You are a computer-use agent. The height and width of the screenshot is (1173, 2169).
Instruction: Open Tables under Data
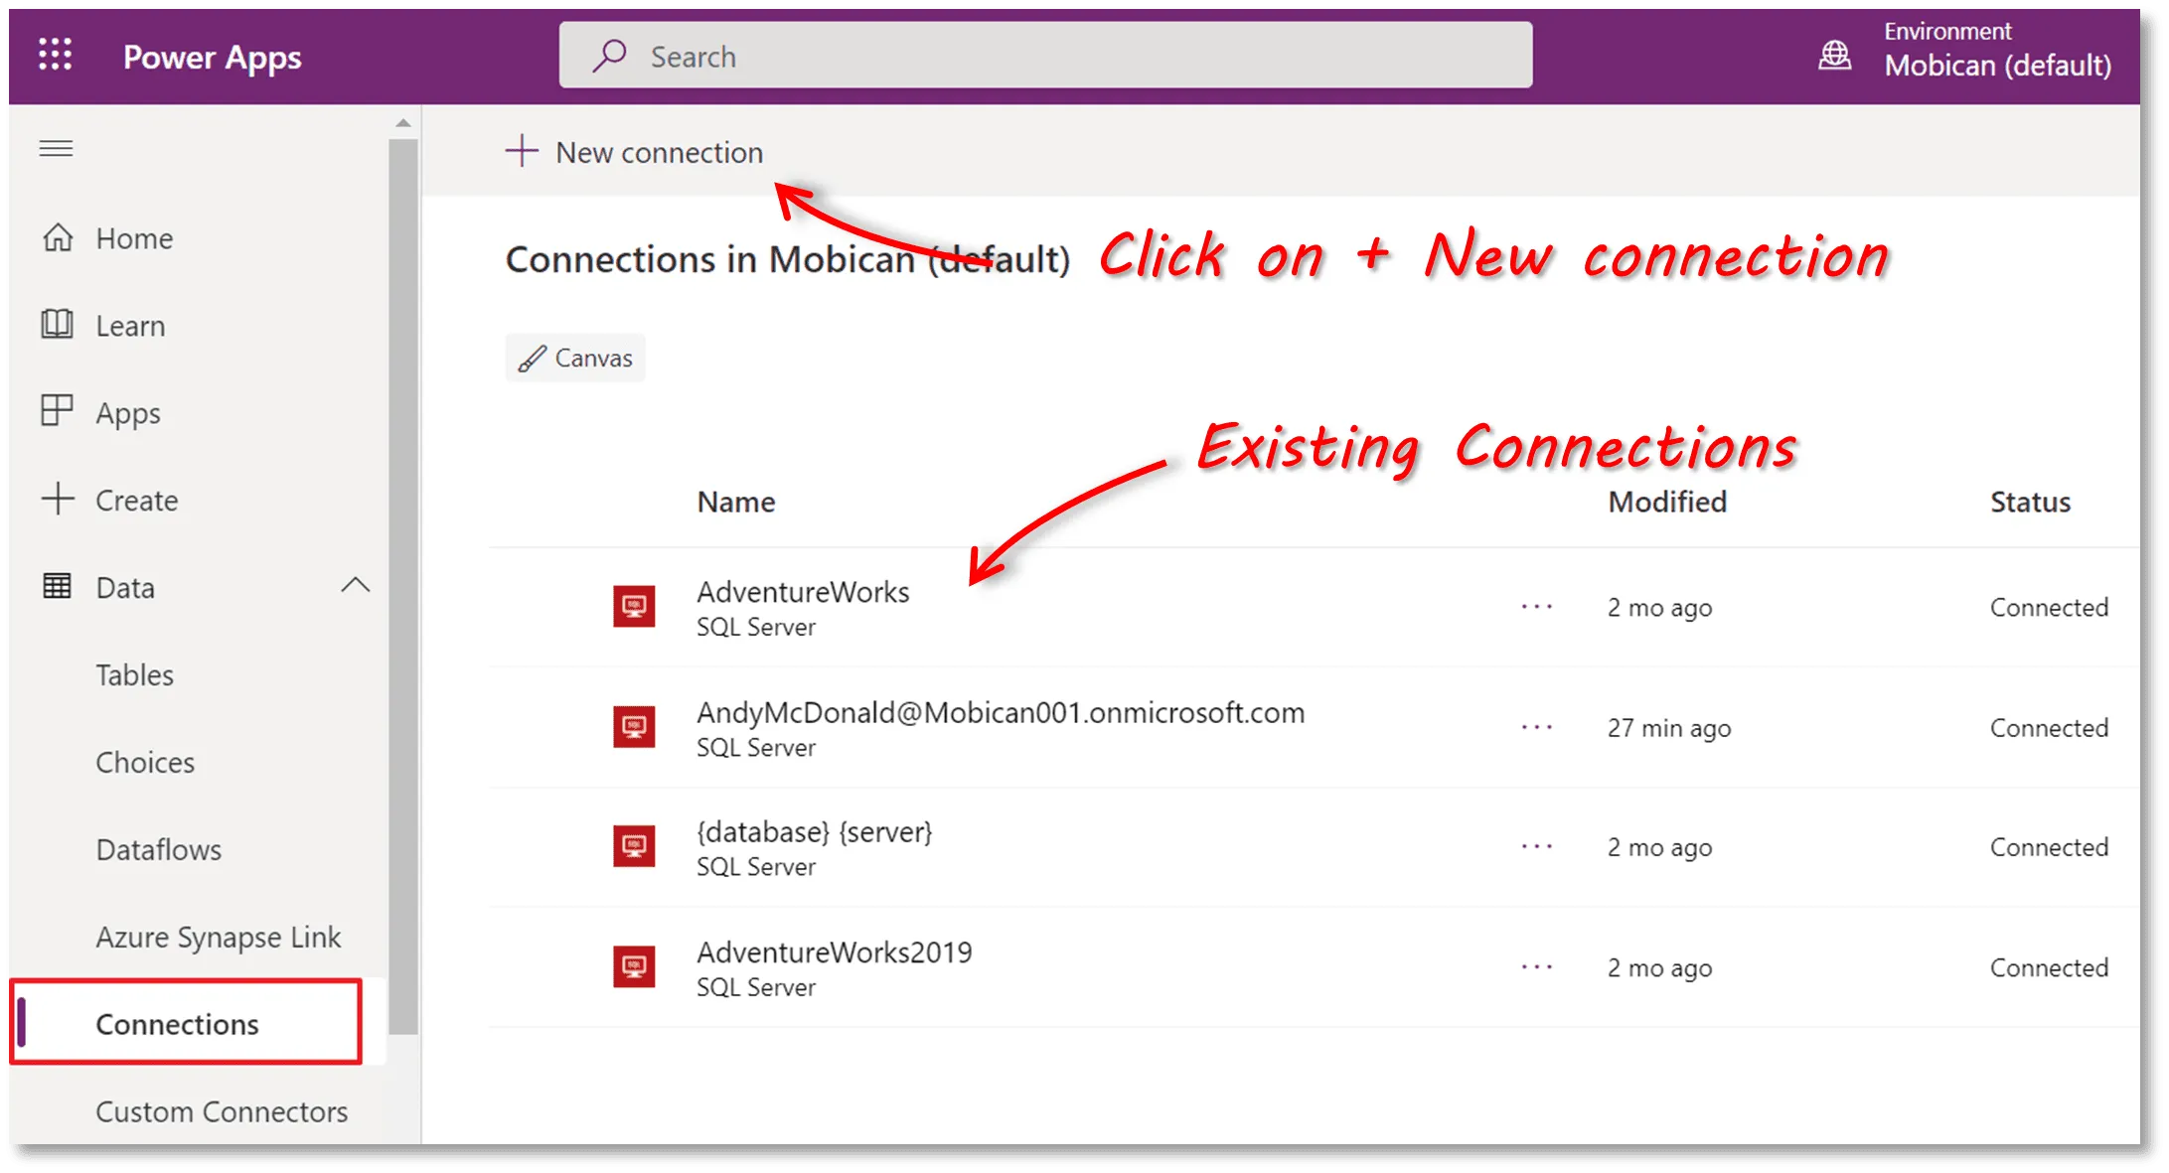(x=134, y=675)
